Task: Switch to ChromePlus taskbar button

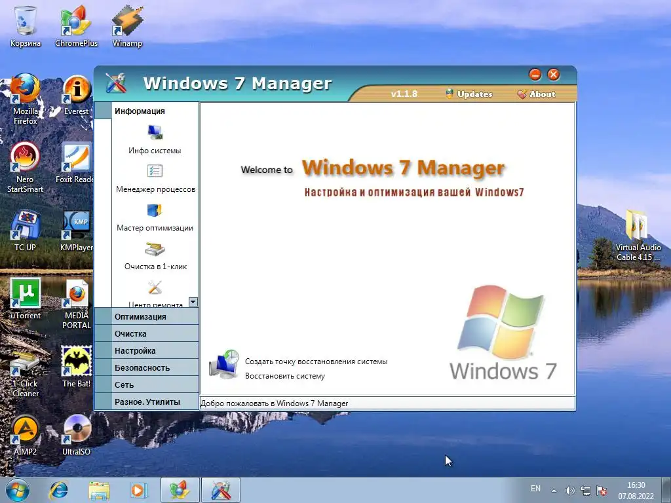Action: click(x=180, y=491)
